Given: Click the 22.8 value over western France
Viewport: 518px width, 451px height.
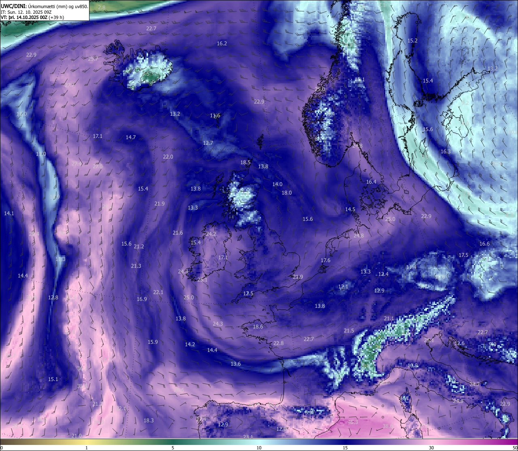Looking at the screenshot, I should tap(278, 343).
